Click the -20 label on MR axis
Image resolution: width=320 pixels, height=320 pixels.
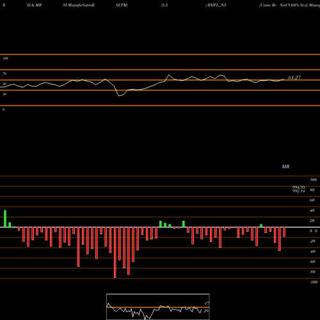coord(312,241)
